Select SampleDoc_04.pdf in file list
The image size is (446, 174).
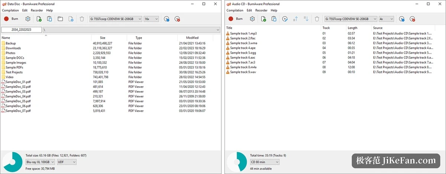[107, 96]
